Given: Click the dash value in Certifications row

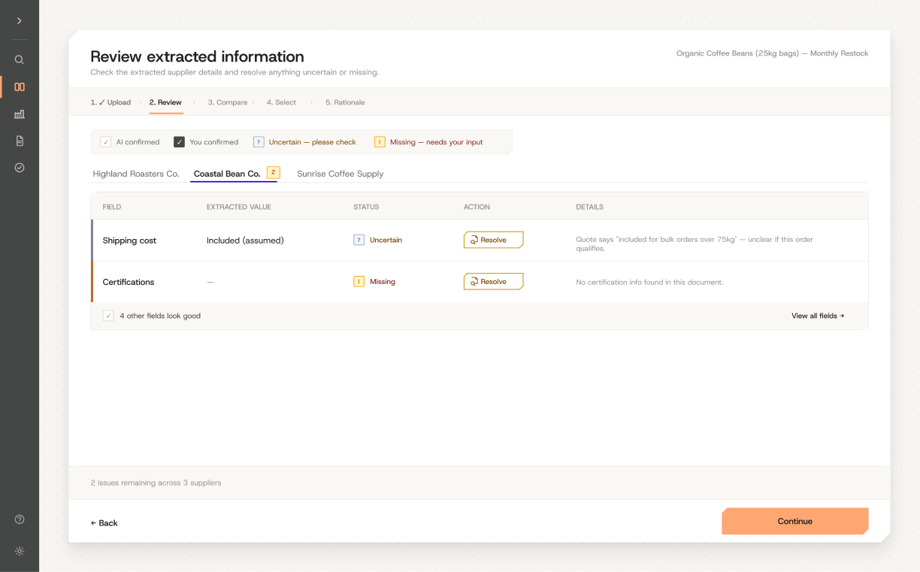Looking at the screenshot, I should (x=210, y=282).
